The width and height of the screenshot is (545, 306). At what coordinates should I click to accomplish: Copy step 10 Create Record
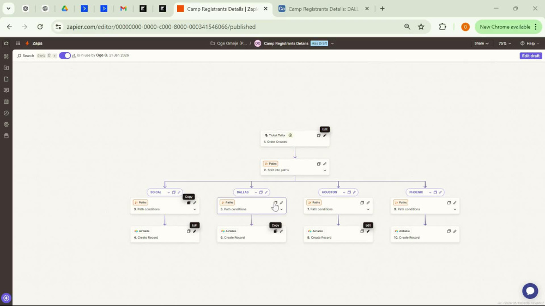pos(449,231)
